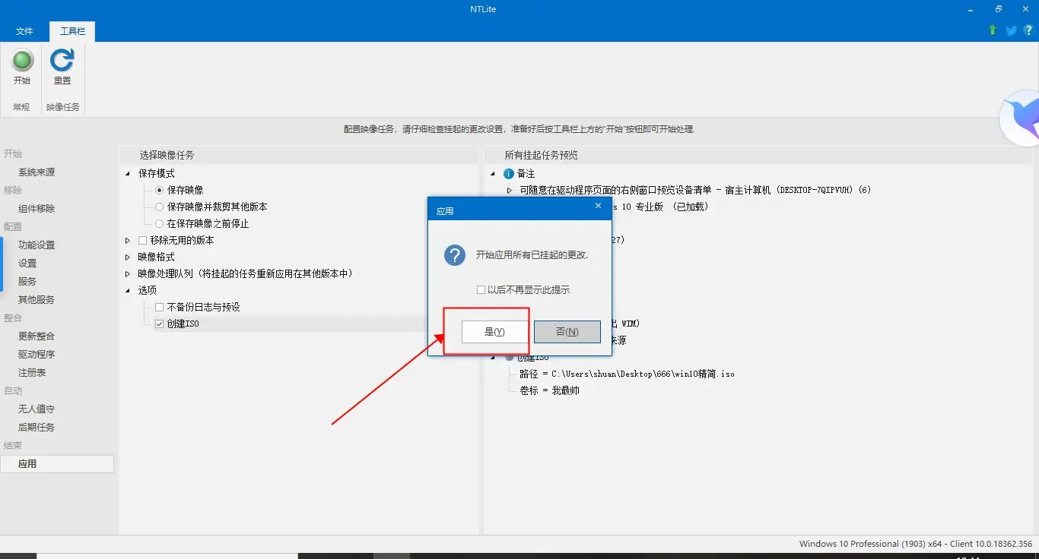Collapse the 保存模式 tree section
This screenshot has height=559, width=1039.
pyautogui.click(x=128, y=174)
